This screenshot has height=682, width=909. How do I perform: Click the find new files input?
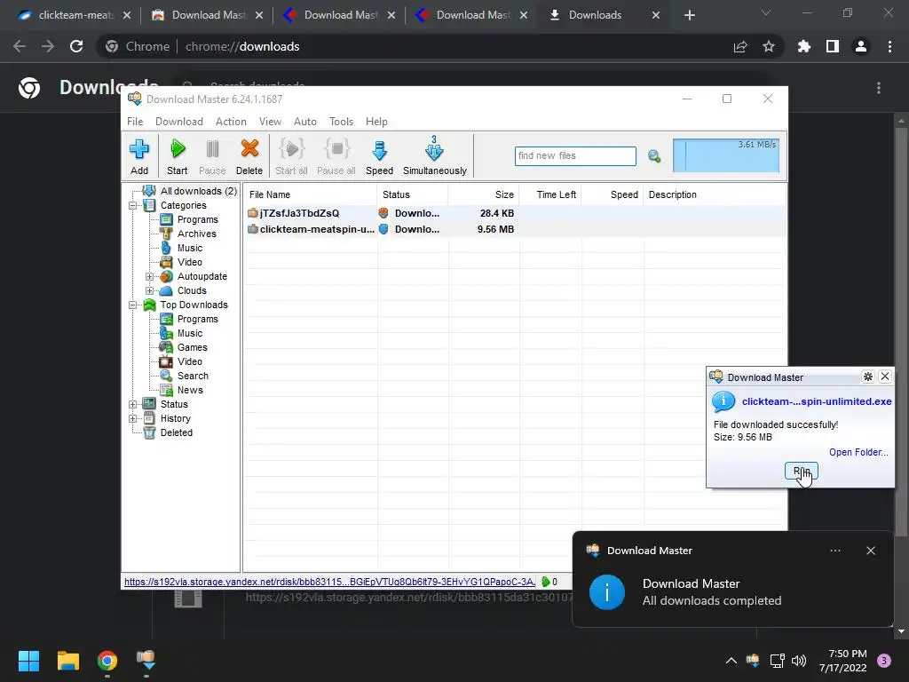(x=575, y=156)
